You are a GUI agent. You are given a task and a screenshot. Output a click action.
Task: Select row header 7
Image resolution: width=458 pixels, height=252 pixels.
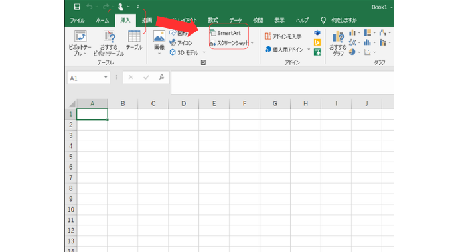coord(70,178)
